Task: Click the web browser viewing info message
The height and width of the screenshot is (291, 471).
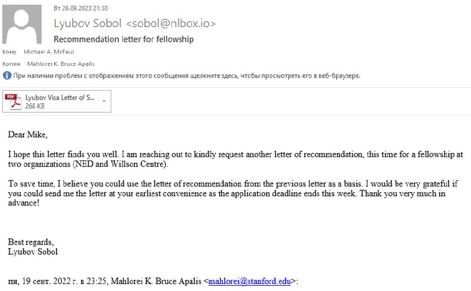Action: [x=187, y=76]
